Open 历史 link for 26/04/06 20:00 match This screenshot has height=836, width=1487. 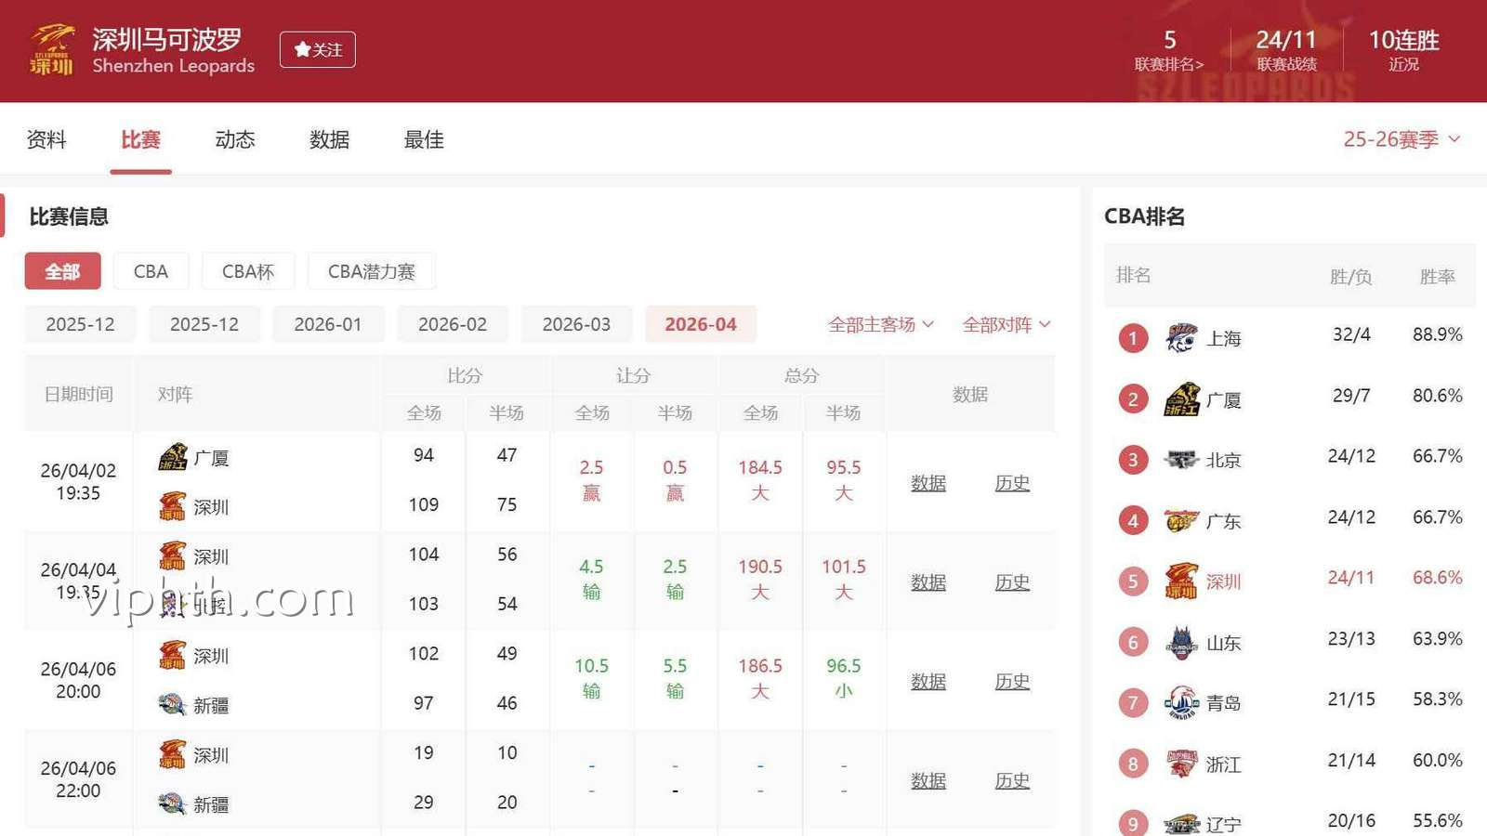[x=1012, y=682]
